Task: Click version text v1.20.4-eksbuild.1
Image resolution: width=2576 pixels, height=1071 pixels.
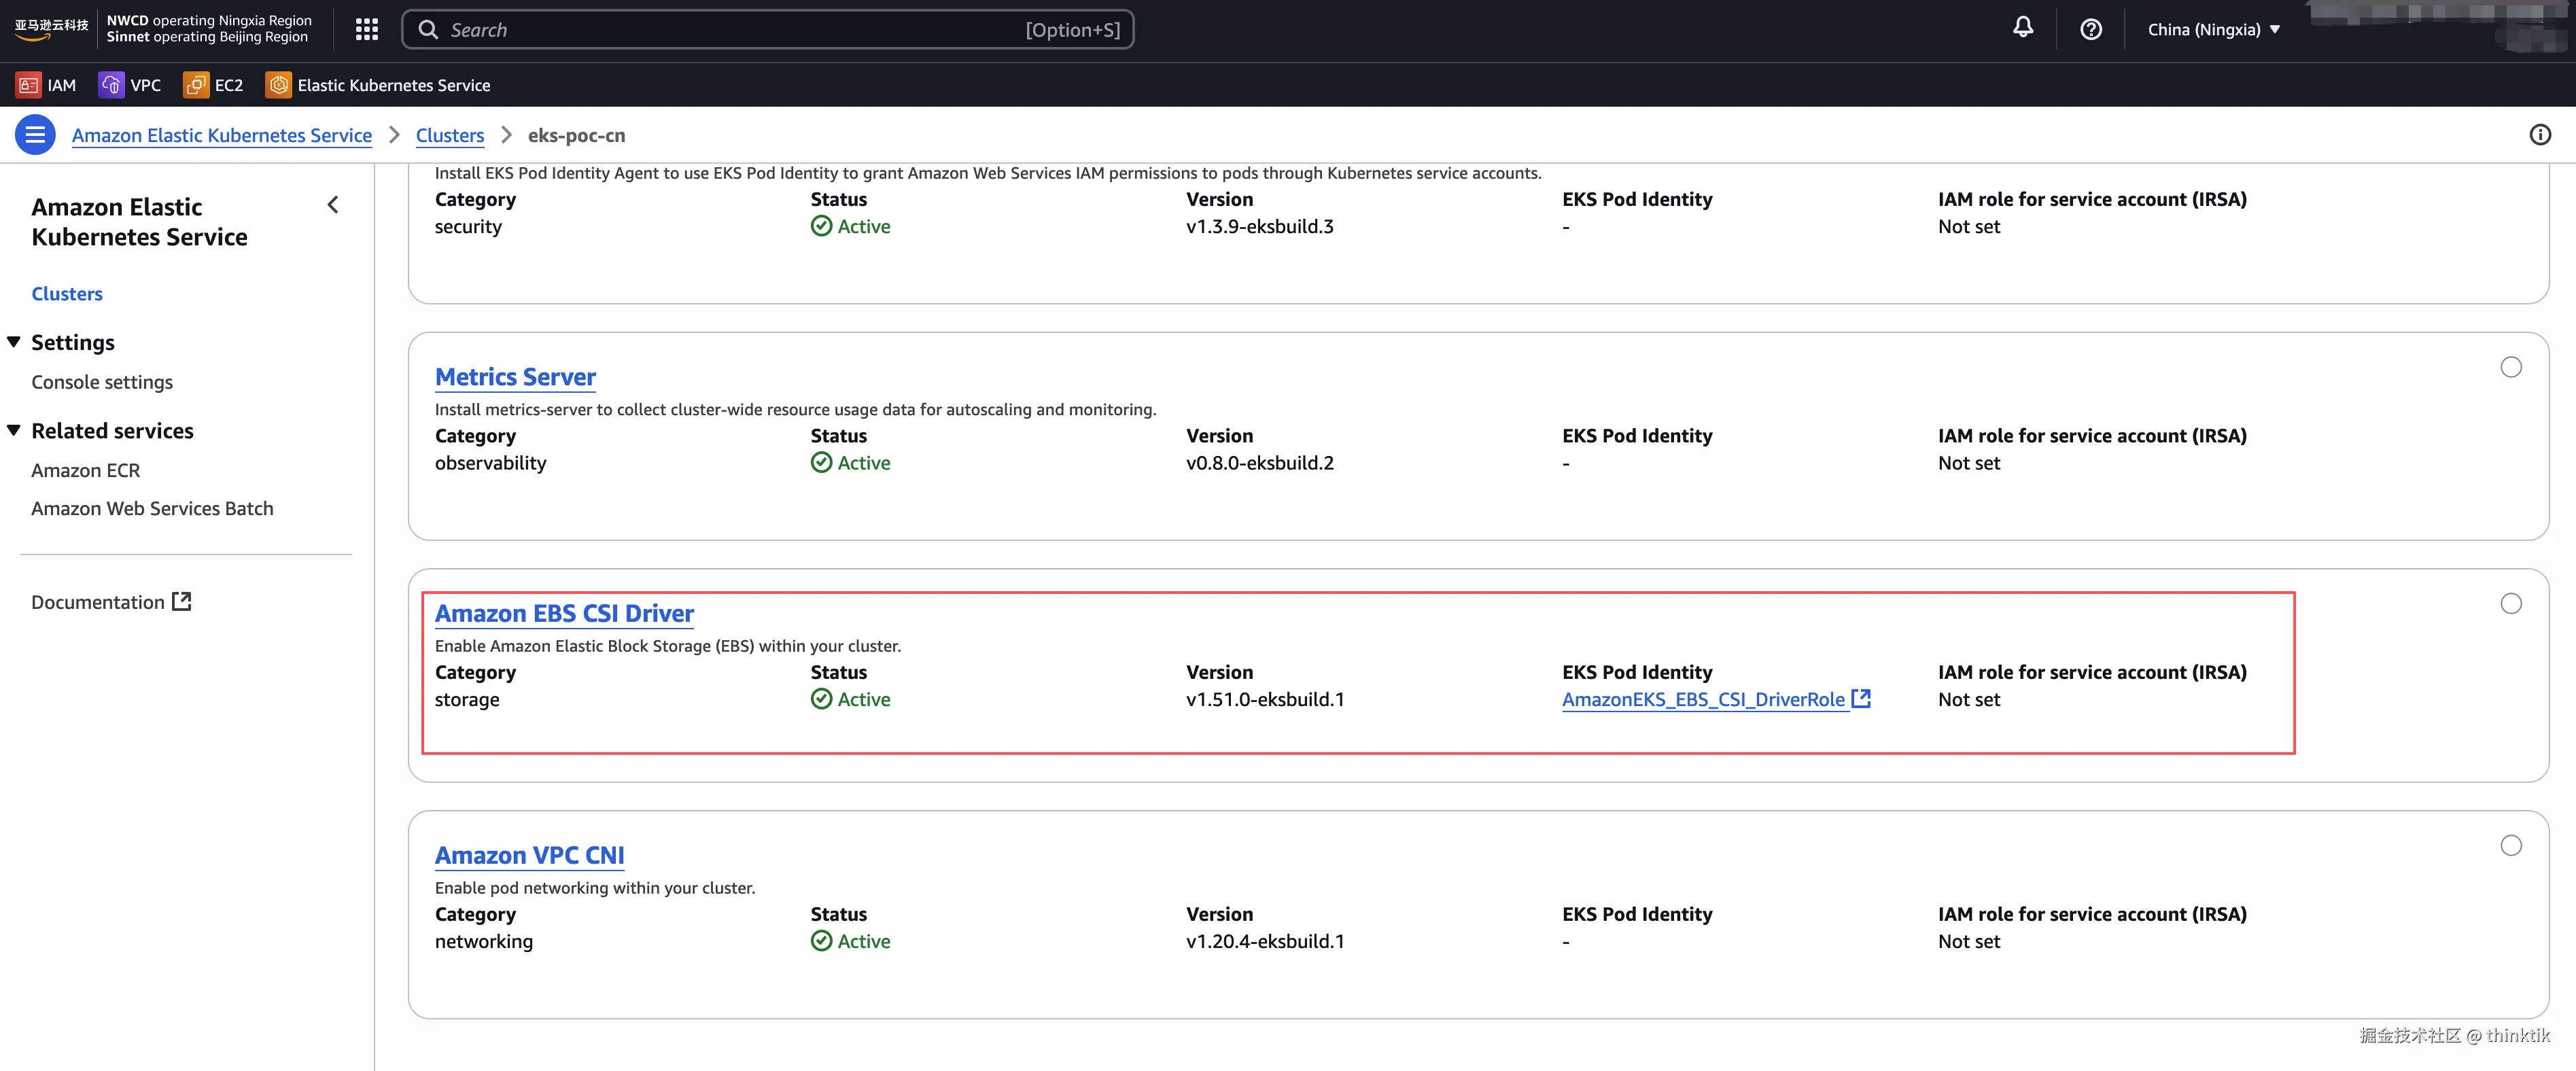Action: (x=1265, y=941)
